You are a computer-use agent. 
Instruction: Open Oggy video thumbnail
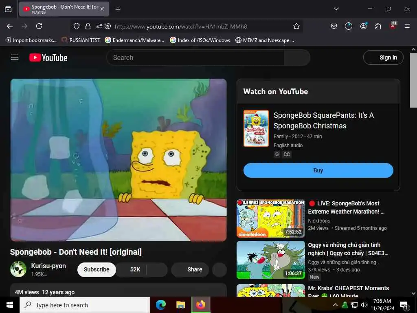point(271,260)
